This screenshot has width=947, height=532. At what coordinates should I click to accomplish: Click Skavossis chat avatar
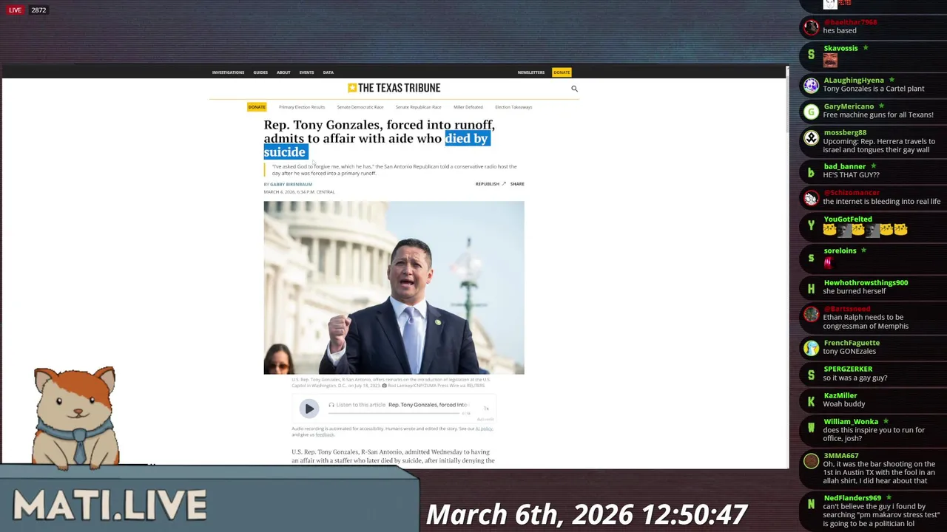tap(812, 54)
